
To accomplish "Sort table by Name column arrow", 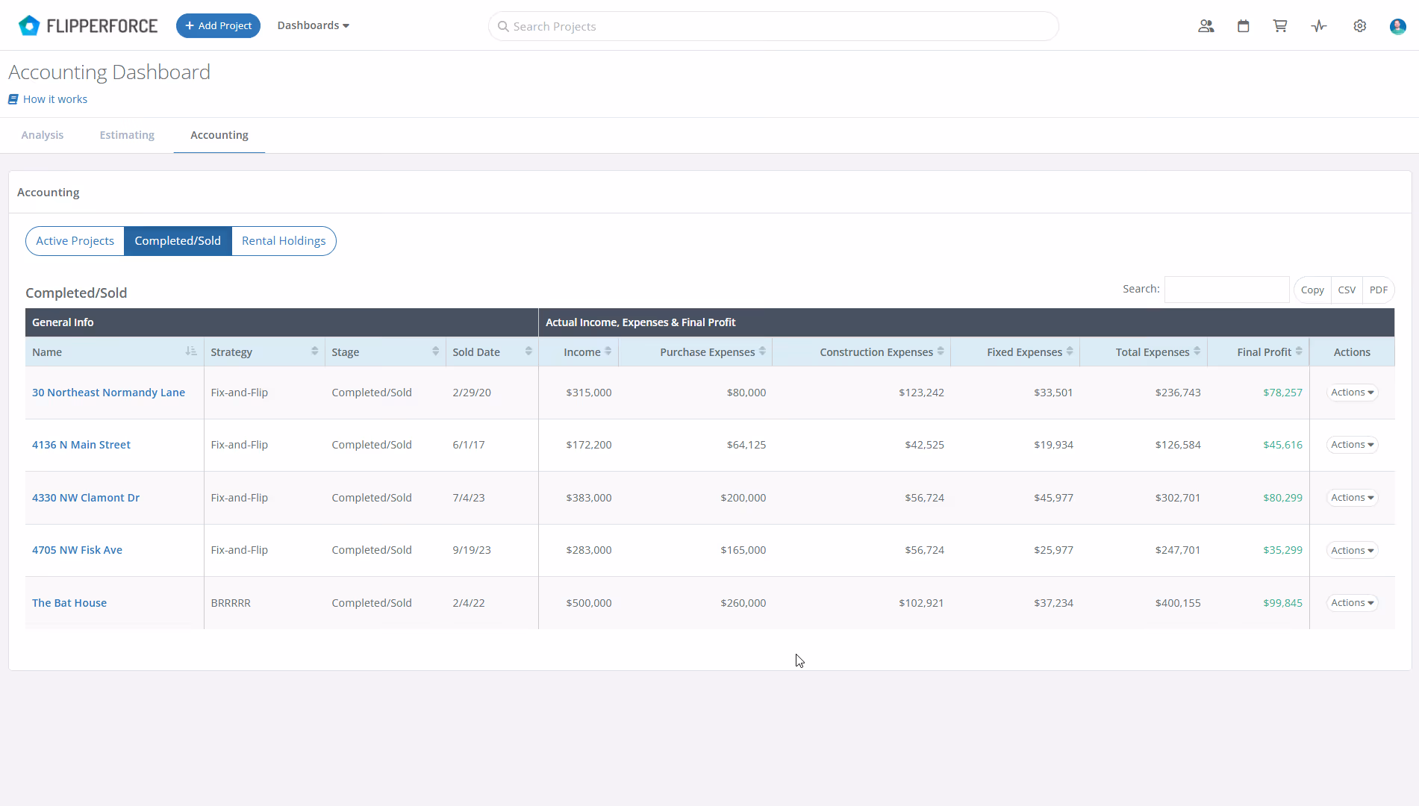I will [x=191, y=352].
